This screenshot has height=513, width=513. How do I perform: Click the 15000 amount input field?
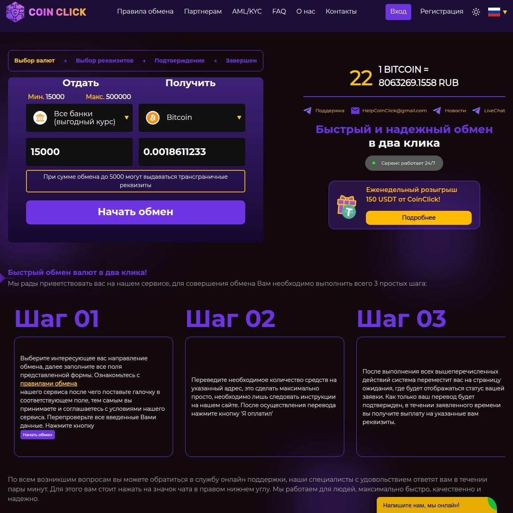[x=79, y=152]
